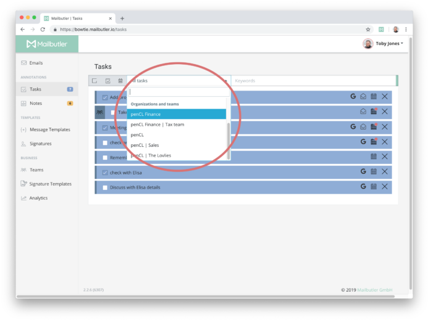
Task: Reload the page in the browser
Action: click(x=43, y=29)
